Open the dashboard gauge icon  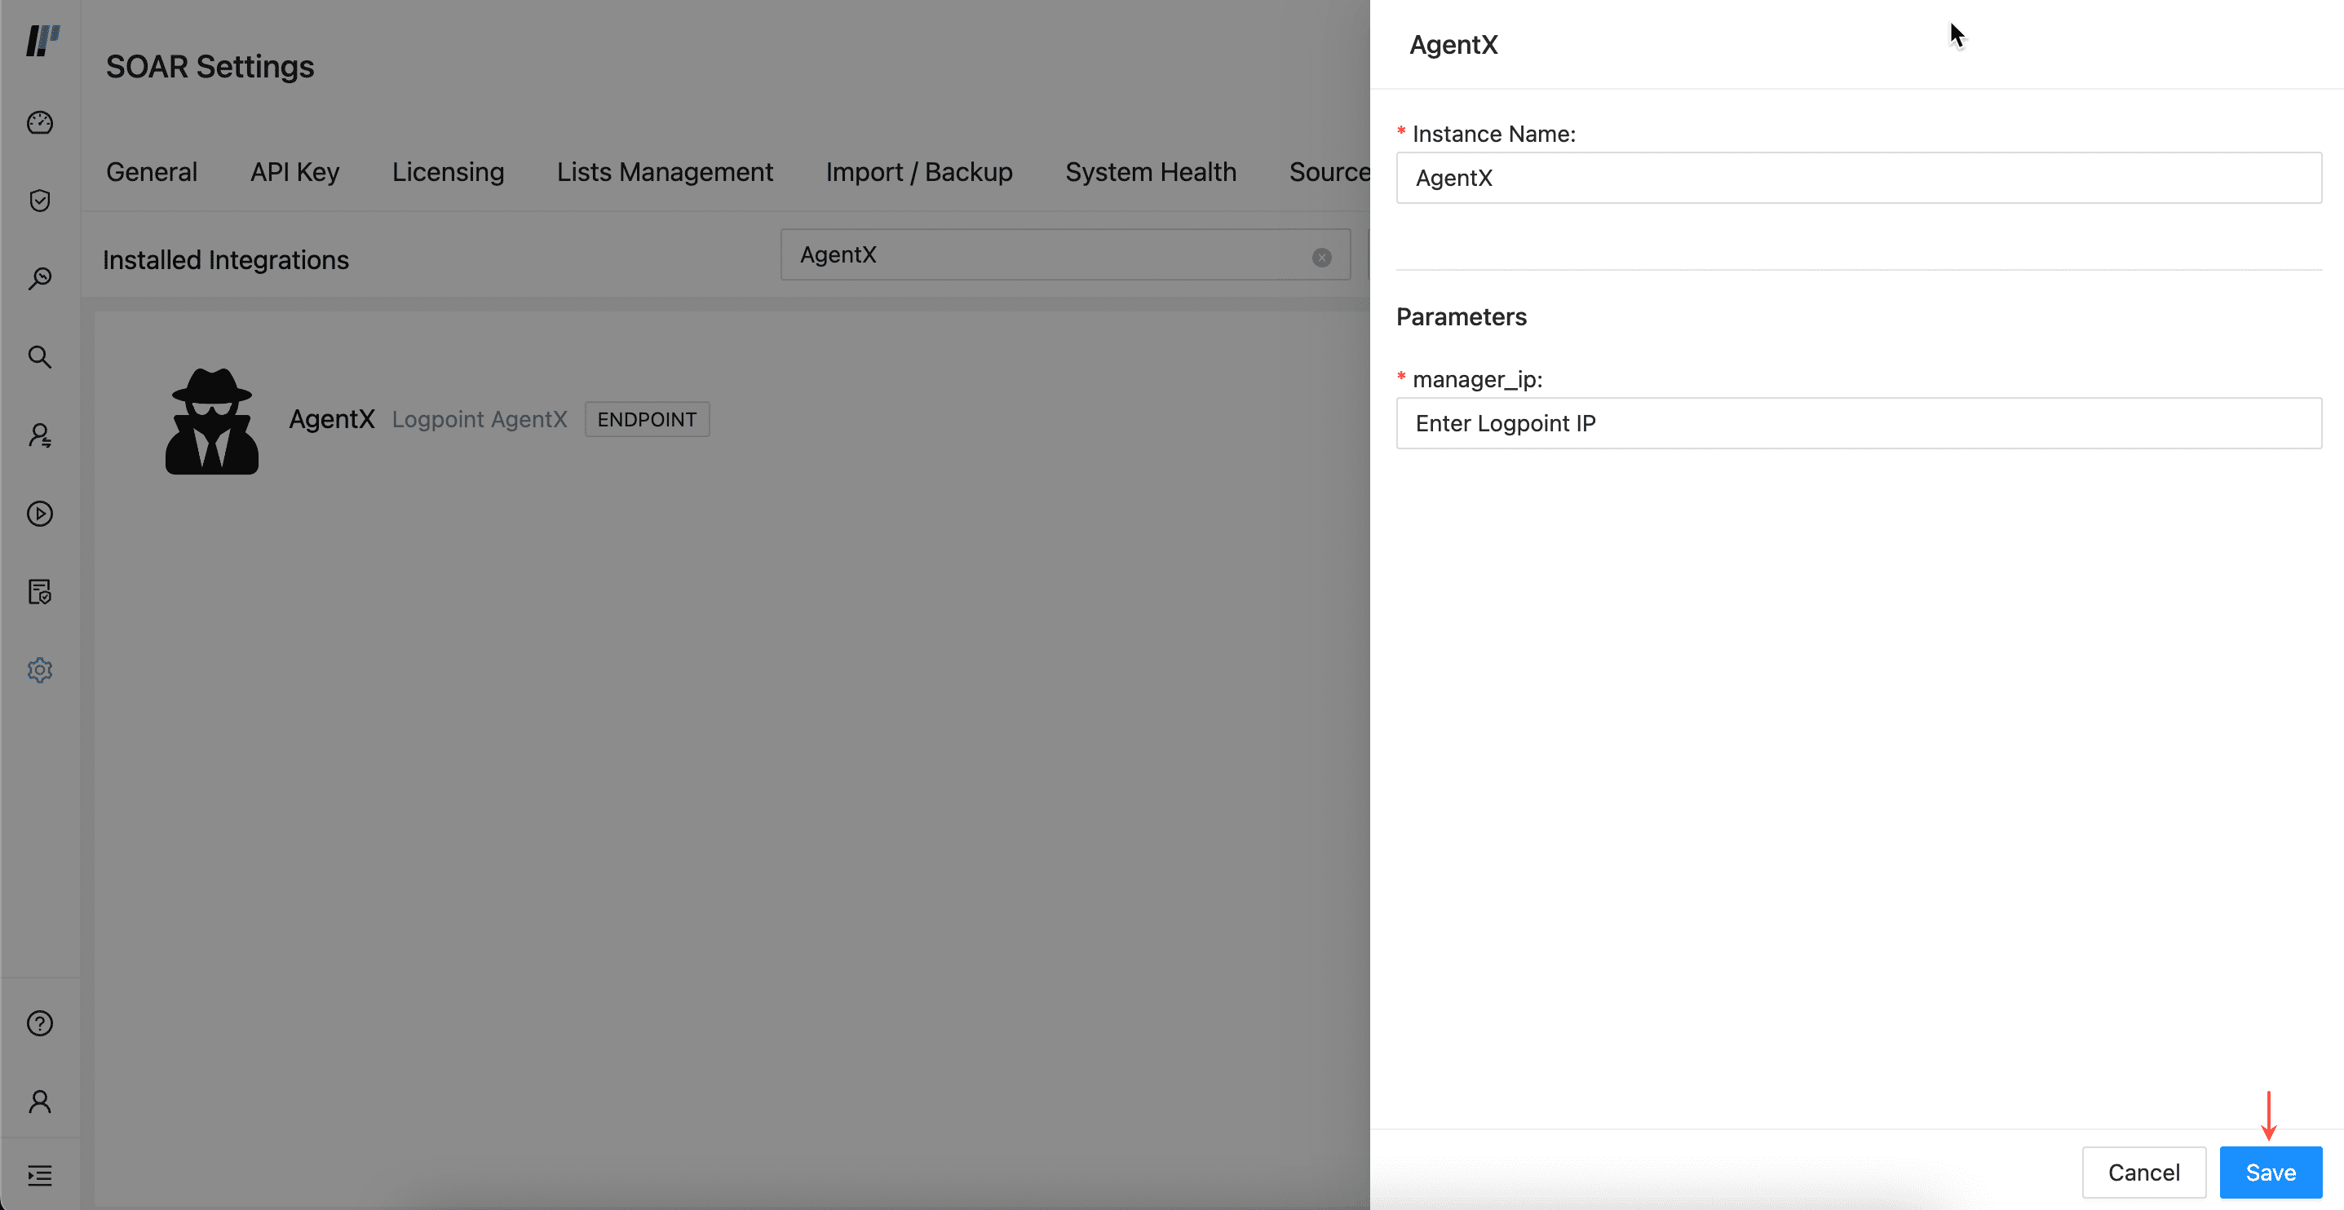click(40, 122)
